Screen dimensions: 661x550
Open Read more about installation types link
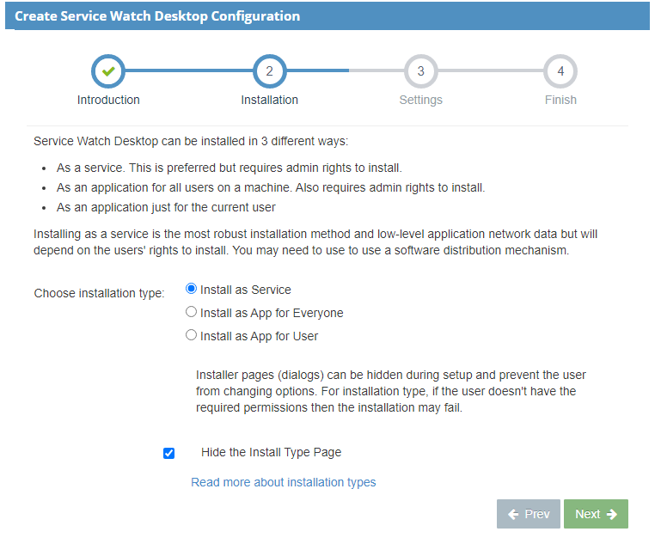[284, 482]
